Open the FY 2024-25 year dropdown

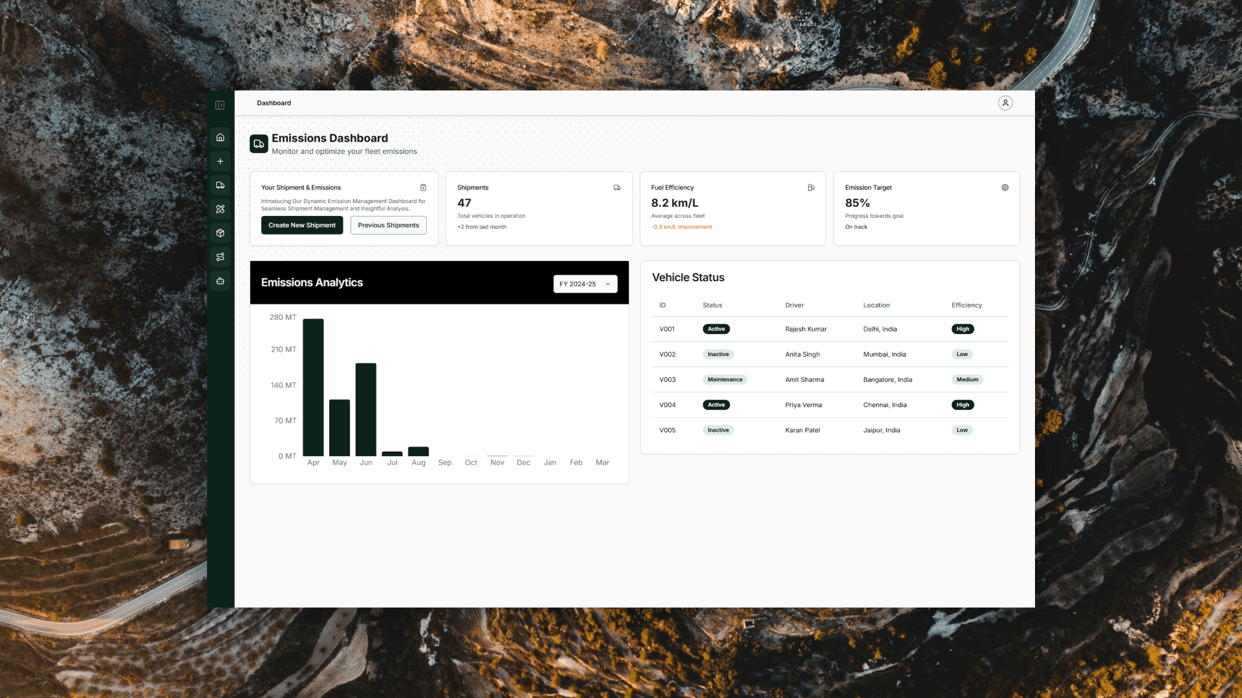click(585, 284)
